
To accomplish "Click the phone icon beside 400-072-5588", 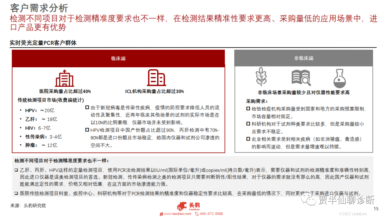I will [x=197, y=214].
